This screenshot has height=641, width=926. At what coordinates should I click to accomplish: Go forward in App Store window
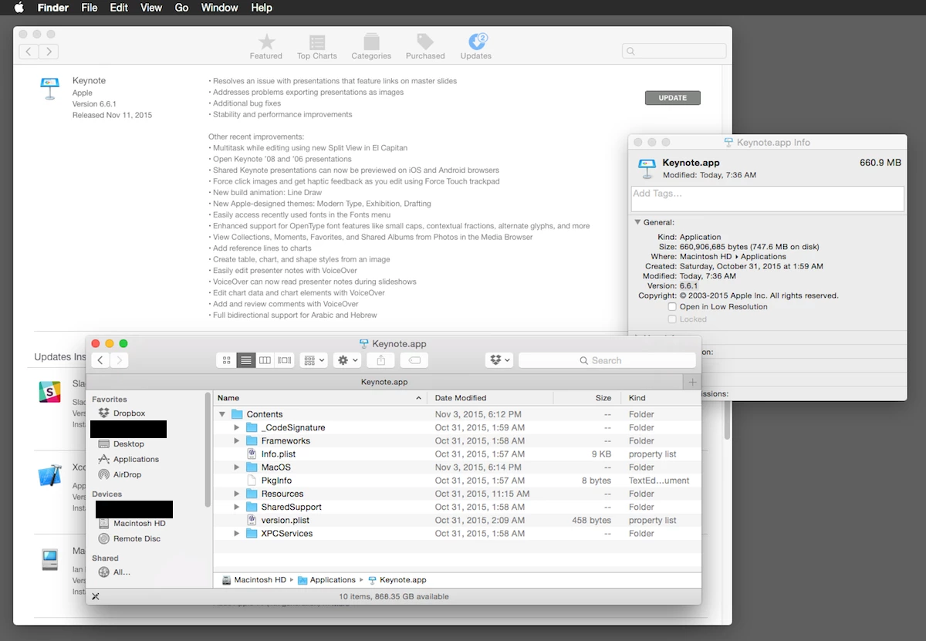pos(49,52)
